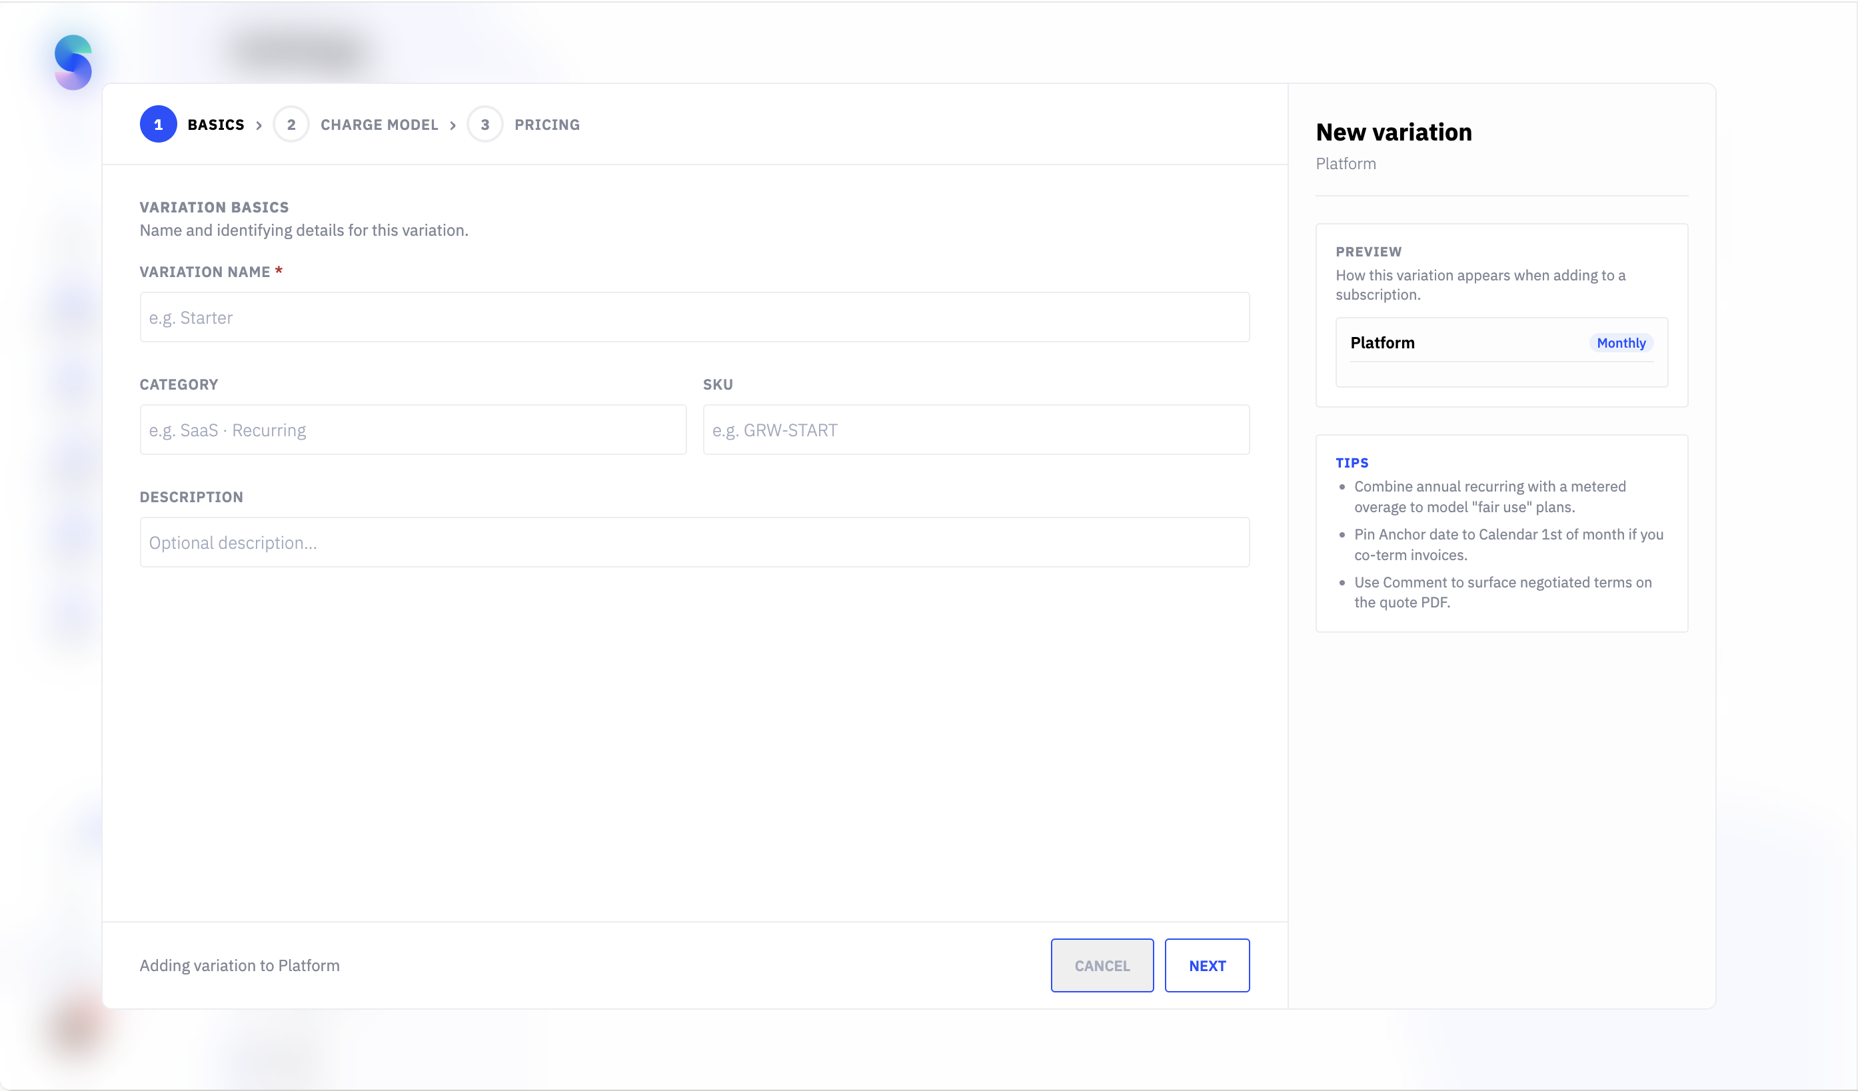Screen dimensions: 1858x1091
Task: Click the chevron after Charge Model step
Action: [x=453, y=125]
